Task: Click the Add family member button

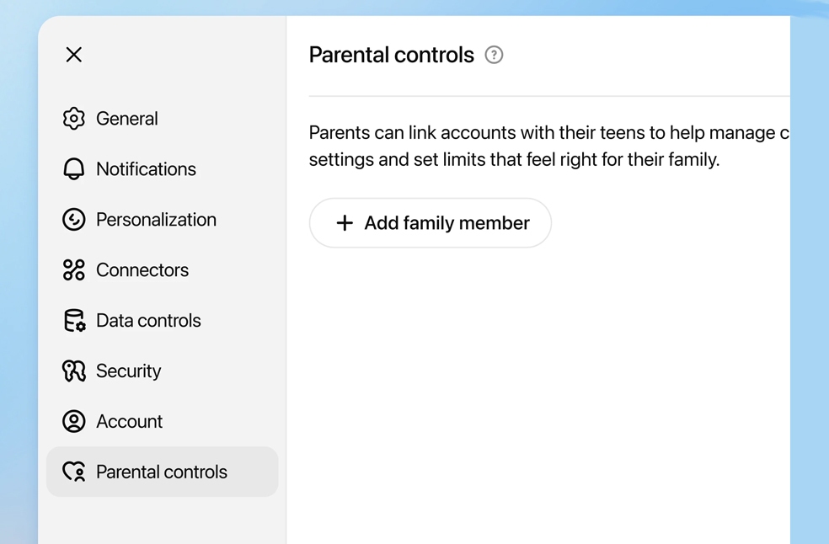Action: (x=431, y=222)
